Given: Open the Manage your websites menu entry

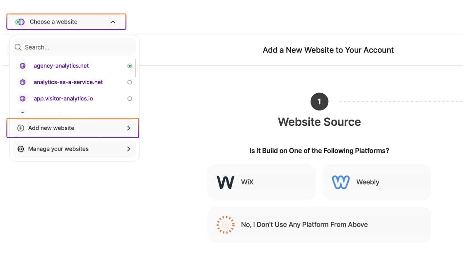Looking at the screenshot, I should 58,149.
